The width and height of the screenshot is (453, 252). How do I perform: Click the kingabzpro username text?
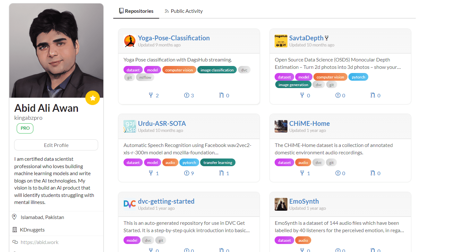pyautogui.click(x=28, y=118)
